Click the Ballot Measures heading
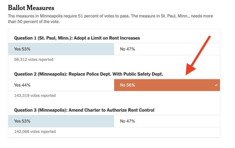 coord(31,8)
